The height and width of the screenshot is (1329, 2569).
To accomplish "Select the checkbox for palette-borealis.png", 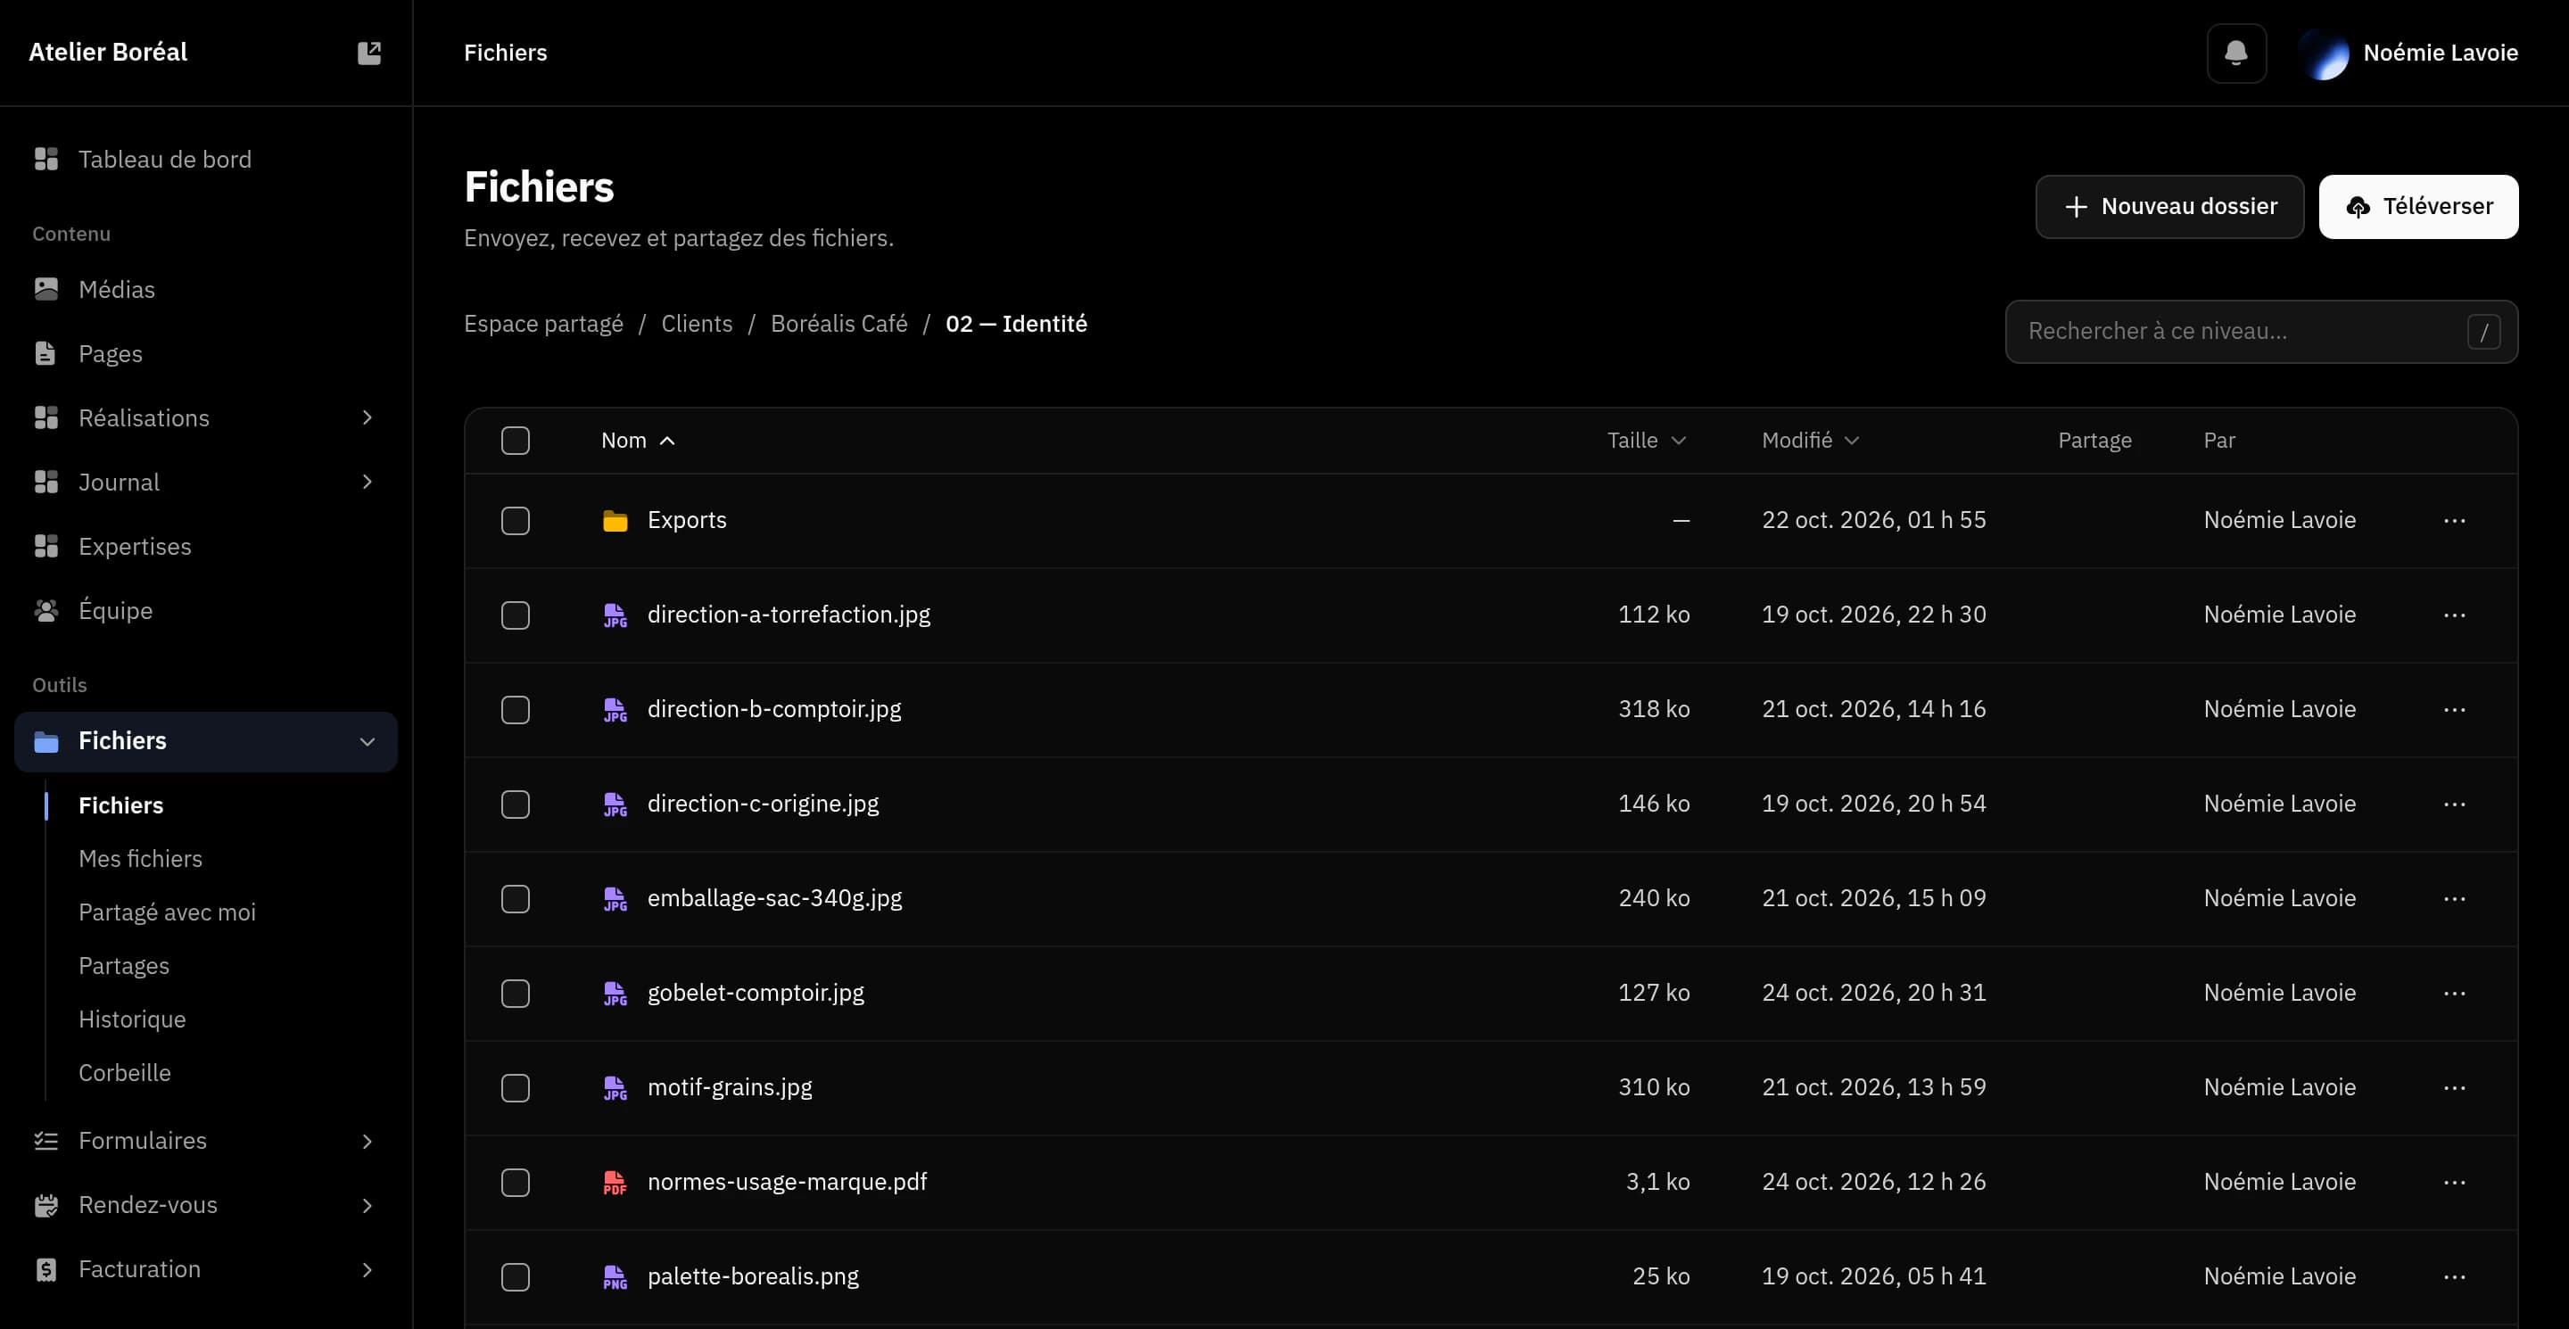I will click(x=516, y=1277).
